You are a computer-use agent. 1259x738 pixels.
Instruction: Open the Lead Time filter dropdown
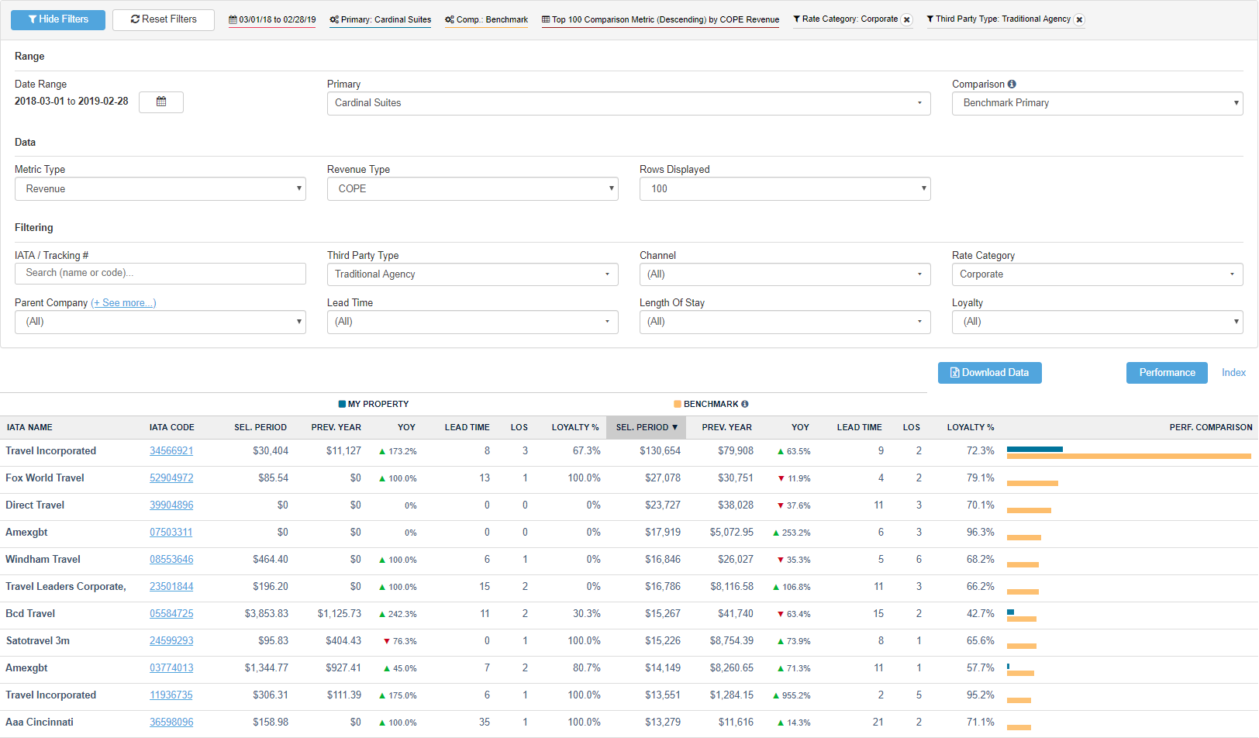click(473, 322)
